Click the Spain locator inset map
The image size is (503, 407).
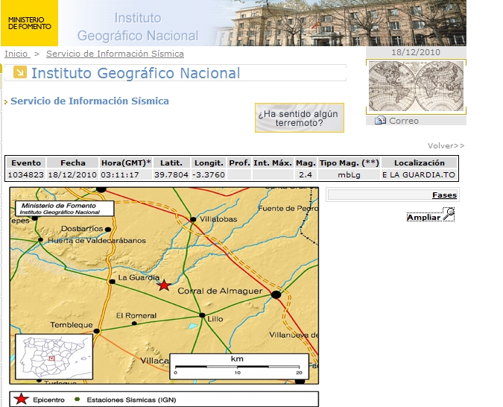(54, 356)
